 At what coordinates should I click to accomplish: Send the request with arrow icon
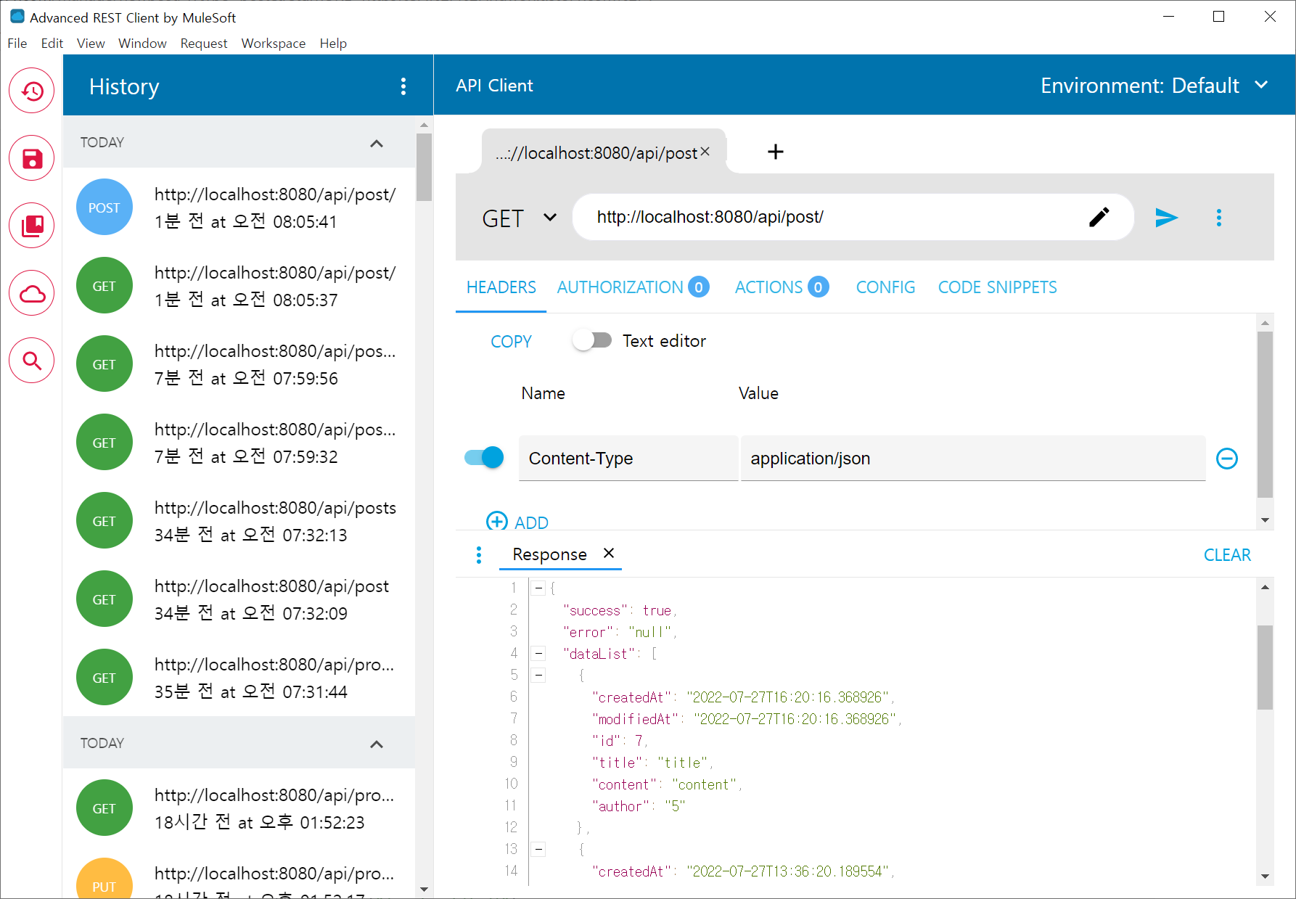coord(1166,217)
